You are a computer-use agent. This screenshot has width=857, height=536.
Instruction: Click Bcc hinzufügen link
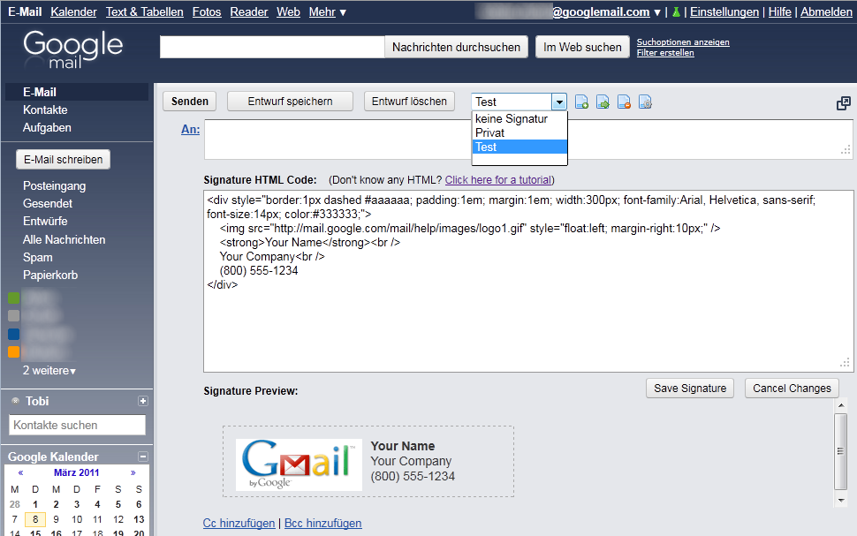[323, 523]
